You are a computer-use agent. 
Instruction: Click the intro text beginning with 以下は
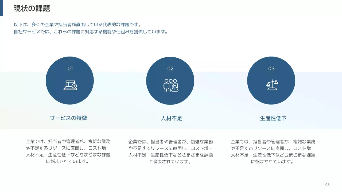click(77, 24)
